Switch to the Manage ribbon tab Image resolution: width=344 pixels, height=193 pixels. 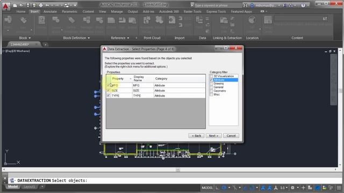[117, 11]
